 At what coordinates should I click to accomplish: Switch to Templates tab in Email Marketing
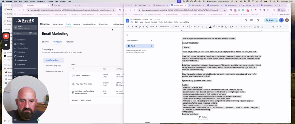pyautogui.click(x=70, y=42)
